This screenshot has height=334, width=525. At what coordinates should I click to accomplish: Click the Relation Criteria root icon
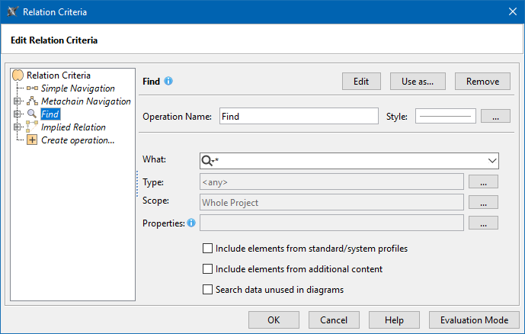[18, 75]
